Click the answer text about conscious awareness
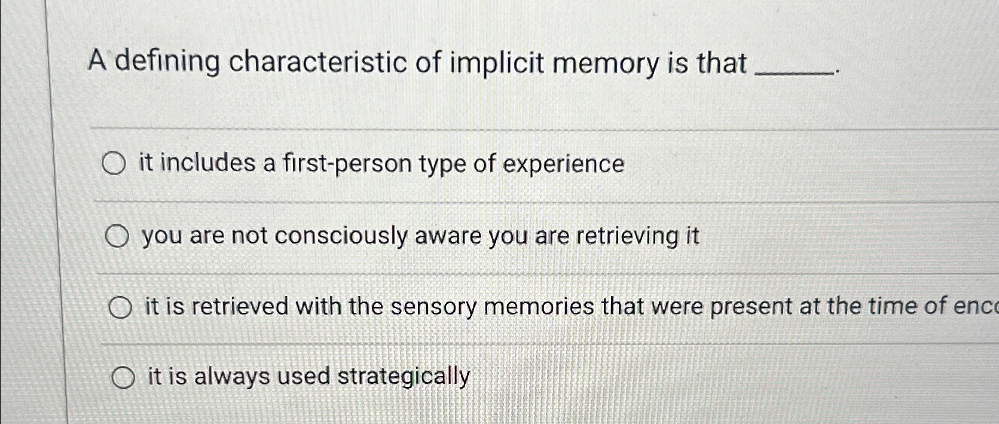 click(x=418, y=236)
